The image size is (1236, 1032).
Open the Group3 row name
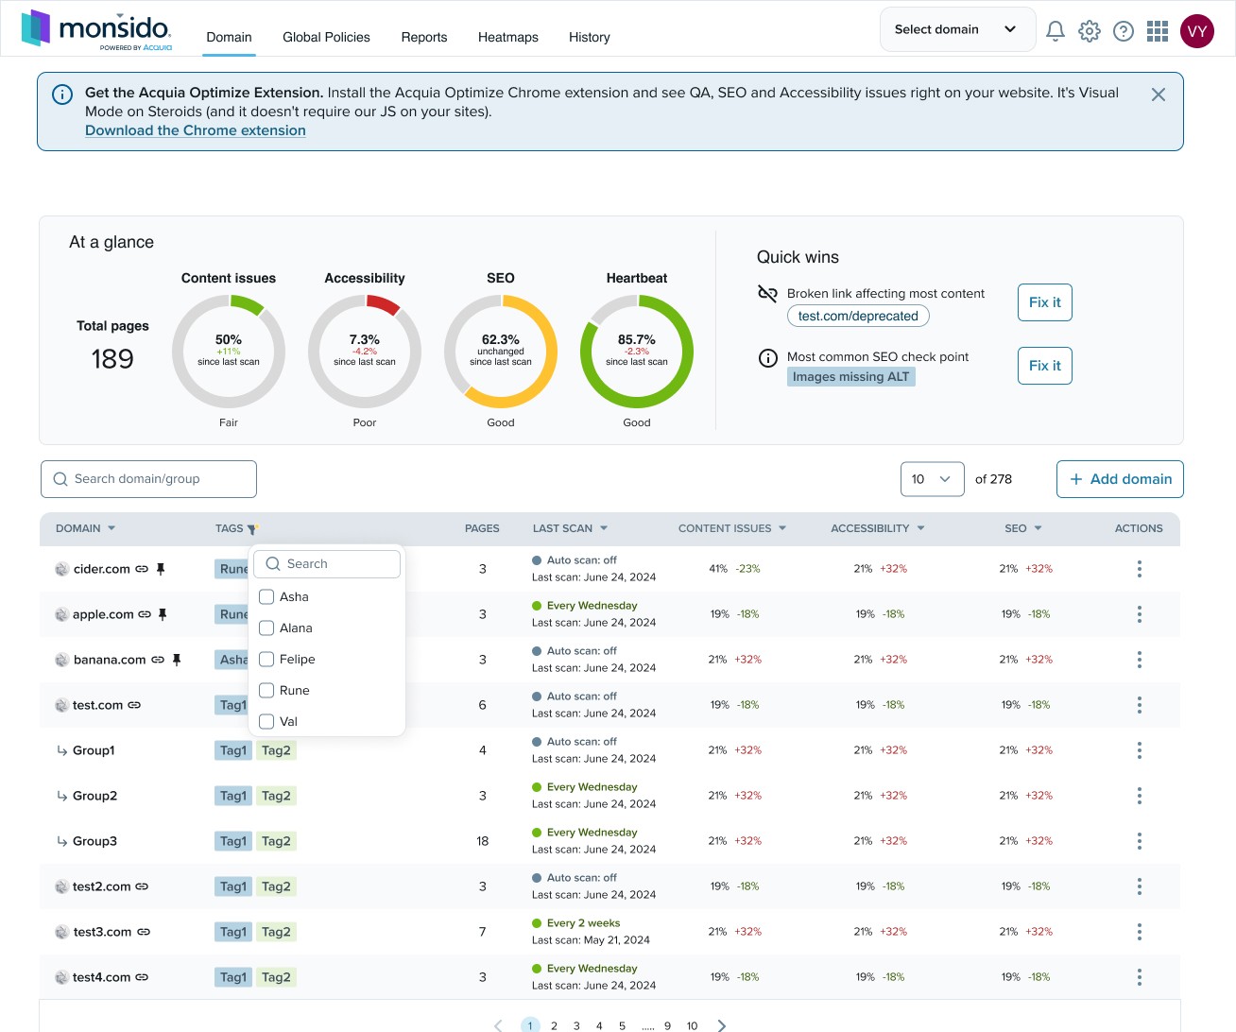(94, 841)
